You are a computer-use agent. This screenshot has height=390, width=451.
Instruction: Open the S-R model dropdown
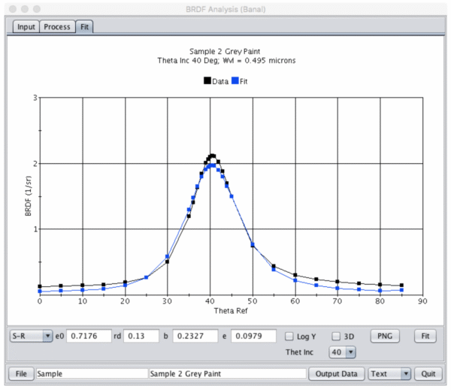[x=31, y=336]
